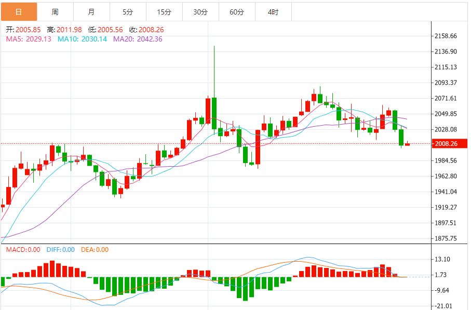Image resolution: width=471 pixels, height=310 pixels.
Task: Click the 1875.75 price axis label
Action: click(446, 238)
